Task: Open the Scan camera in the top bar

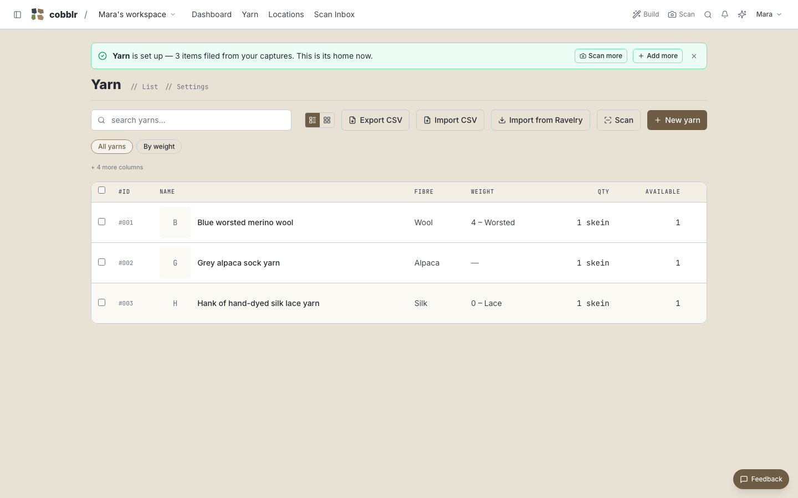Action: [681, 14]
